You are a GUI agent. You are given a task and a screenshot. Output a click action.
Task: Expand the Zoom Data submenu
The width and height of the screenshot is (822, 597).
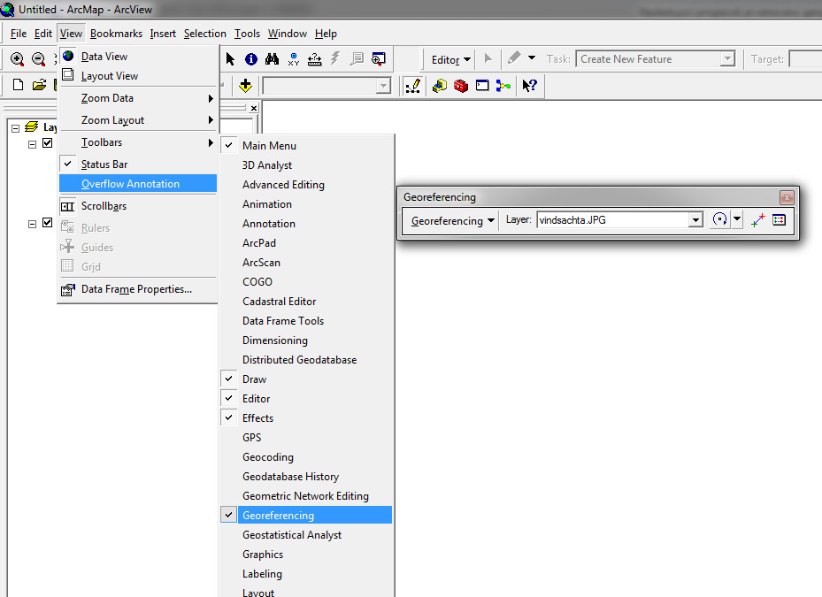[138, 98]
